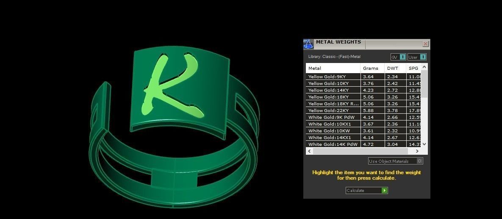Sort by the SPG column header
The image size is (502, 219).
point(413,68)
